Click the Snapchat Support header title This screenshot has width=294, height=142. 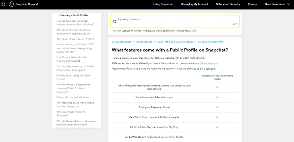click(x=27, y=4)
